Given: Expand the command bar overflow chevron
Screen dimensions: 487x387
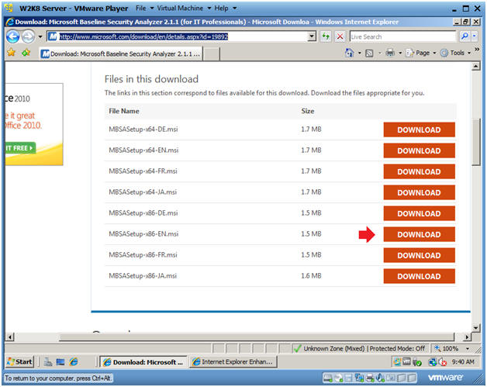Looking at the screenshot, I should 477,50.
